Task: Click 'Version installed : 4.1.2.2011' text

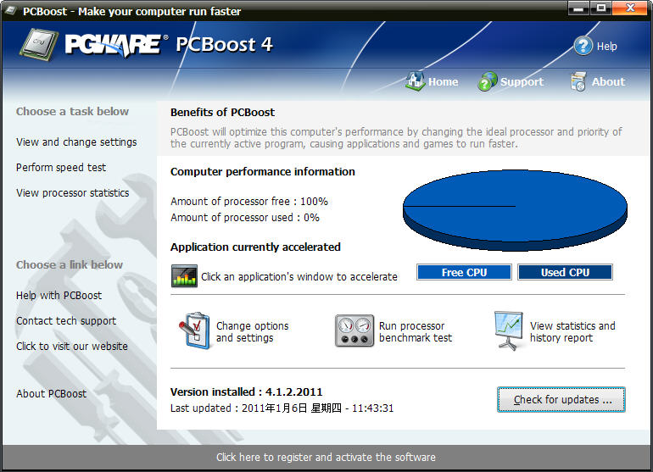Action: pos(247,392)
